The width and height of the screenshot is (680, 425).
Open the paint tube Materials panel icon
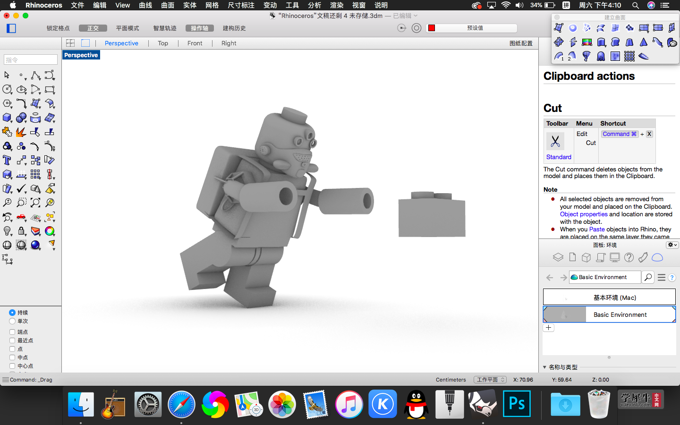click(x=643, y=257)
